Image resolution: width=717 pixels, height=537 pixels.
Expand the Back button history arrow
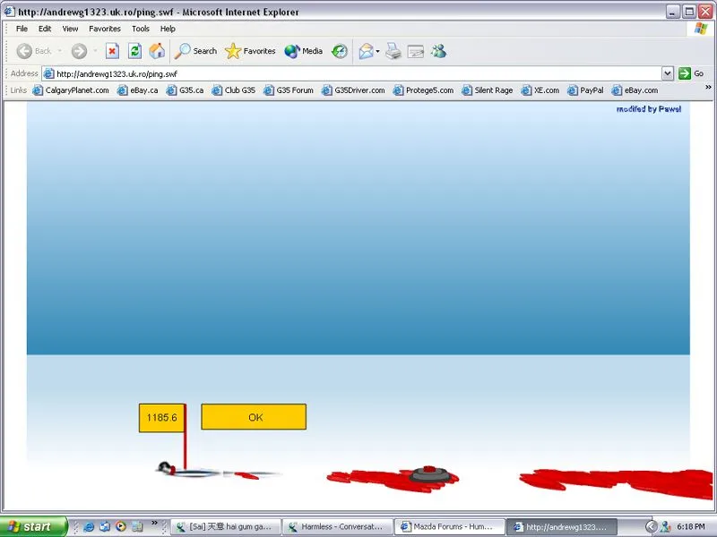(x=59, y=51)
